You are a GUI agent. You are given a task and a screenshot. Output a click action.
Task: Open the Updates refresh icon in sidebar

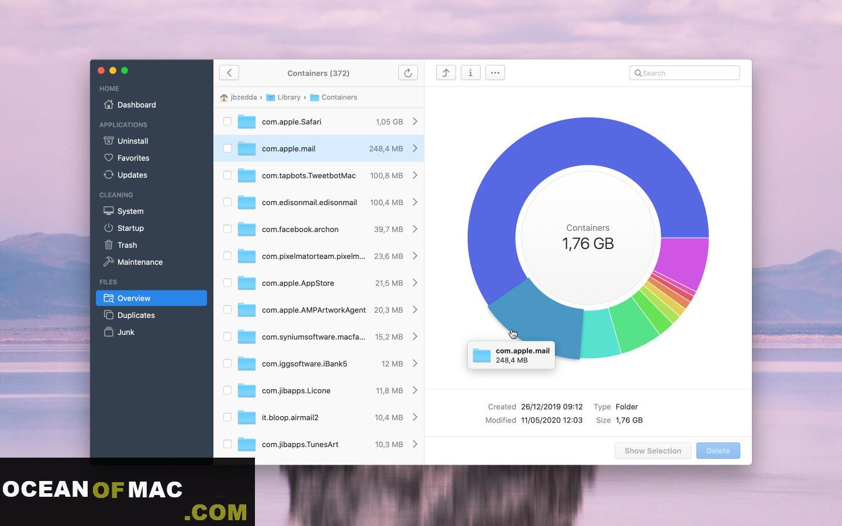(x=108, y=175)
